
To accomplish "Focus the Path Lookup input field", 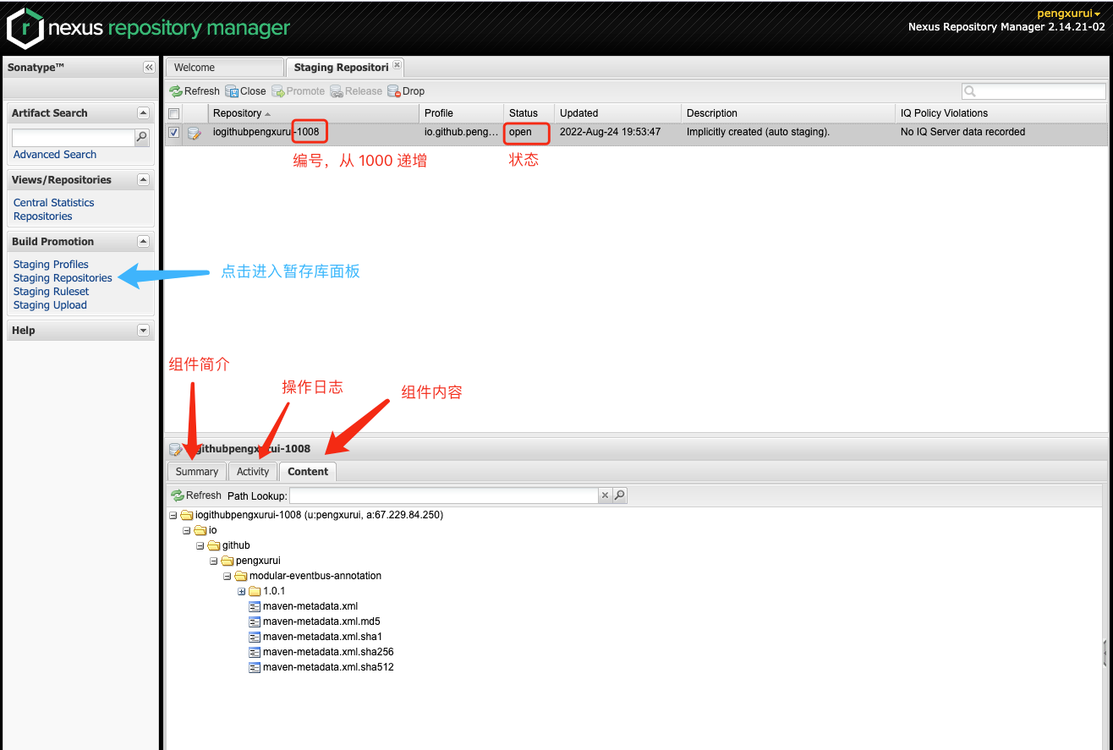I will point(444,495).
